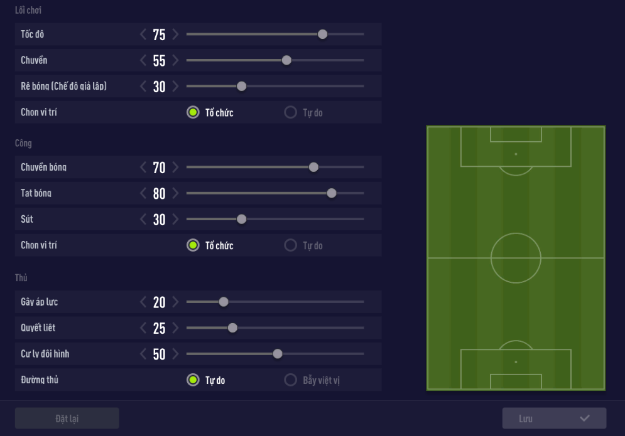Decrease Gây áp lực with left arrow

(x=143, y=302)
